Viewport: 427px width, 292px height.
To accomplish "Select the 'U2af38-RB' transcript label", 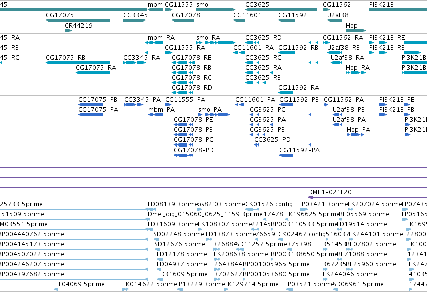I will coord(343,48).
